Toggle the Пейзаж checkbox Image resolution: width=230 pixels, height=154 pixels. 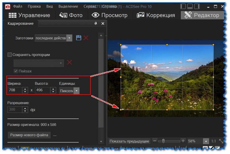[16, 71]
